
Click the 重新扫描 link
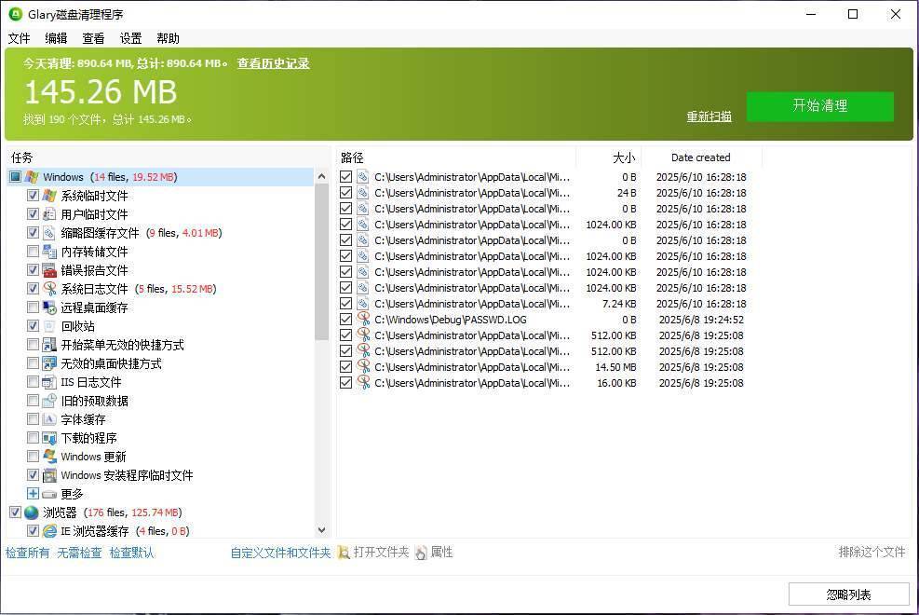[x=709, y=116]
